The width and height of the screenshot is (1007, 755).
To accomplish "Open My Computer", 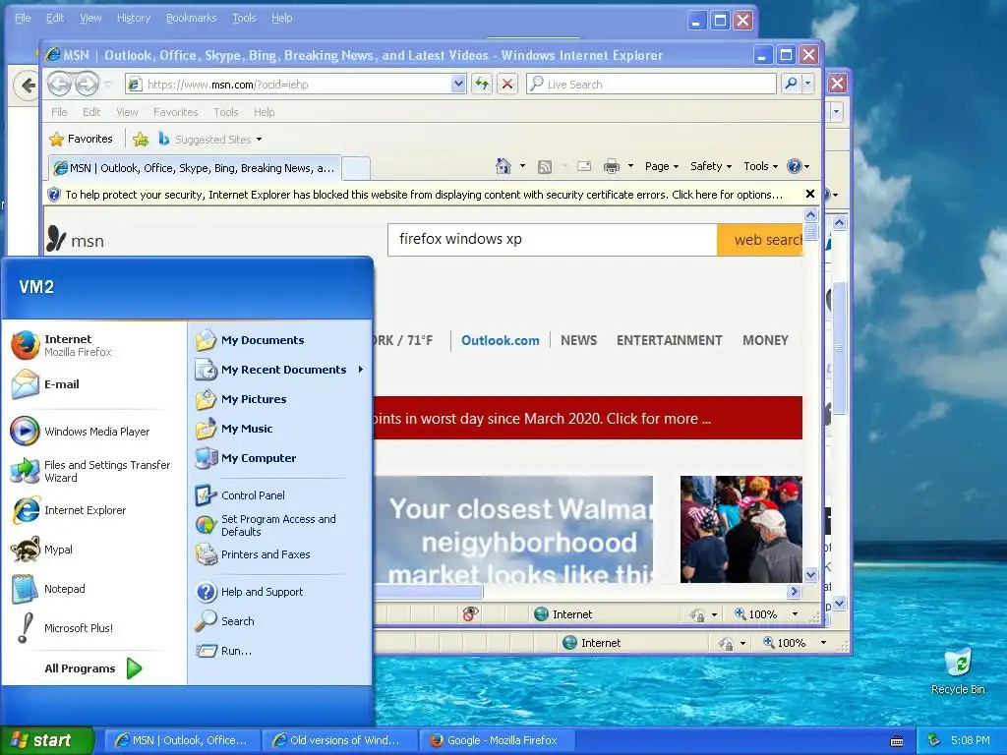I will coord(279,458).
